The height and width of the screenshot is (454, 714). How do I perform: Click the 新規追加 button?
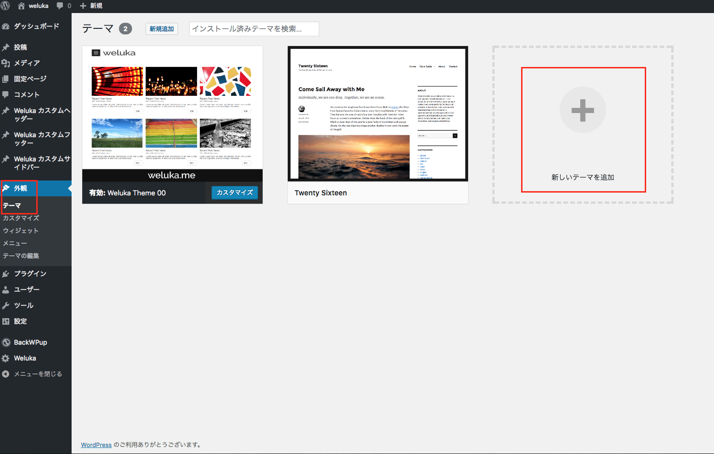[162, 29]
